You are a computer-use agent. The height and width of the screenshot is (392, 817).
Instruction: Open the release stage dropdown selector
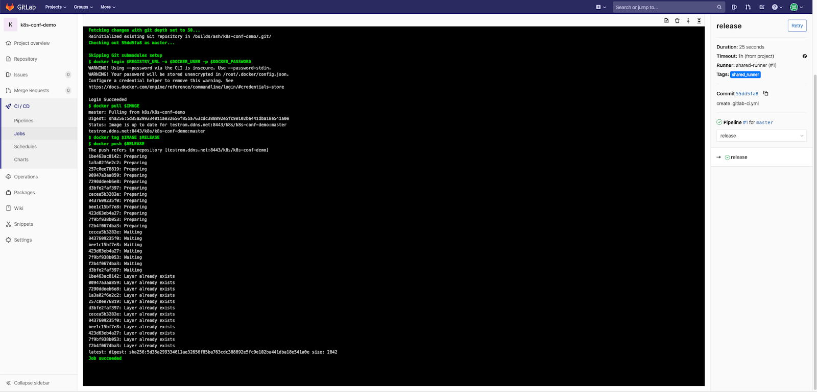coord(761,136)
